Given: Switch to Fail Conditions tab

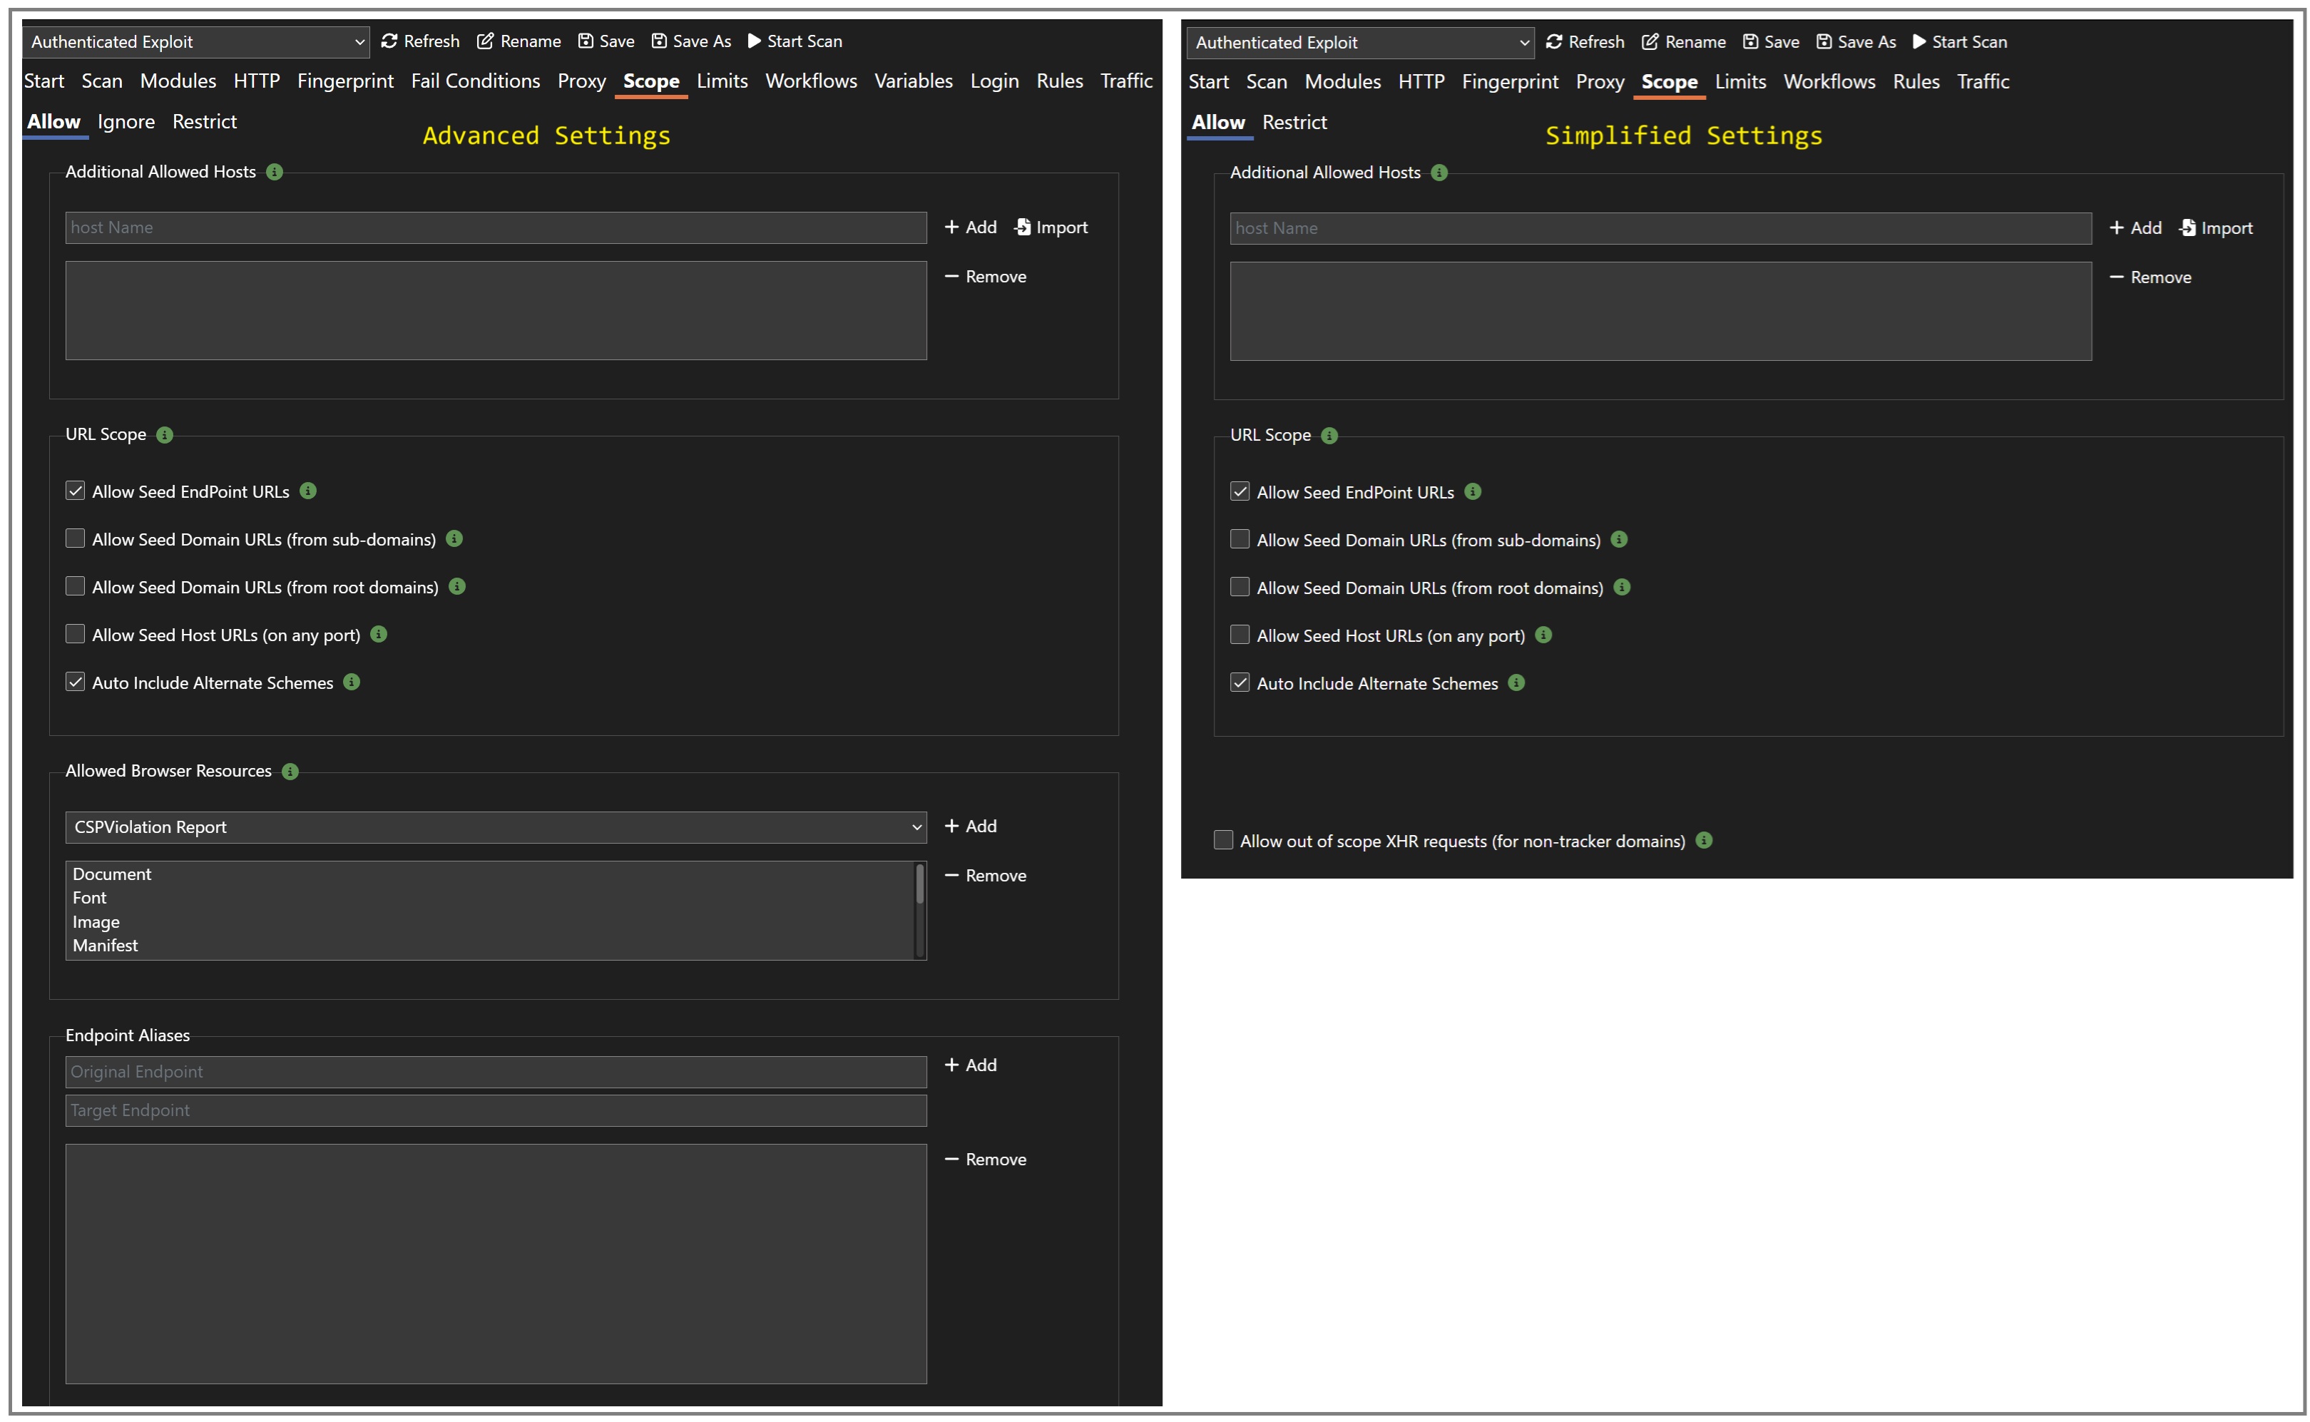Looking at the screenshot, I should point(475,81).
